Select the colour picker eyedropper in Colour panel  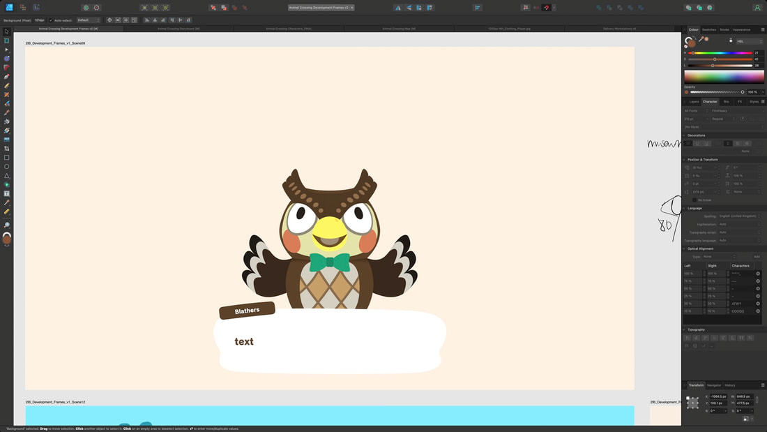coord(701,39)
